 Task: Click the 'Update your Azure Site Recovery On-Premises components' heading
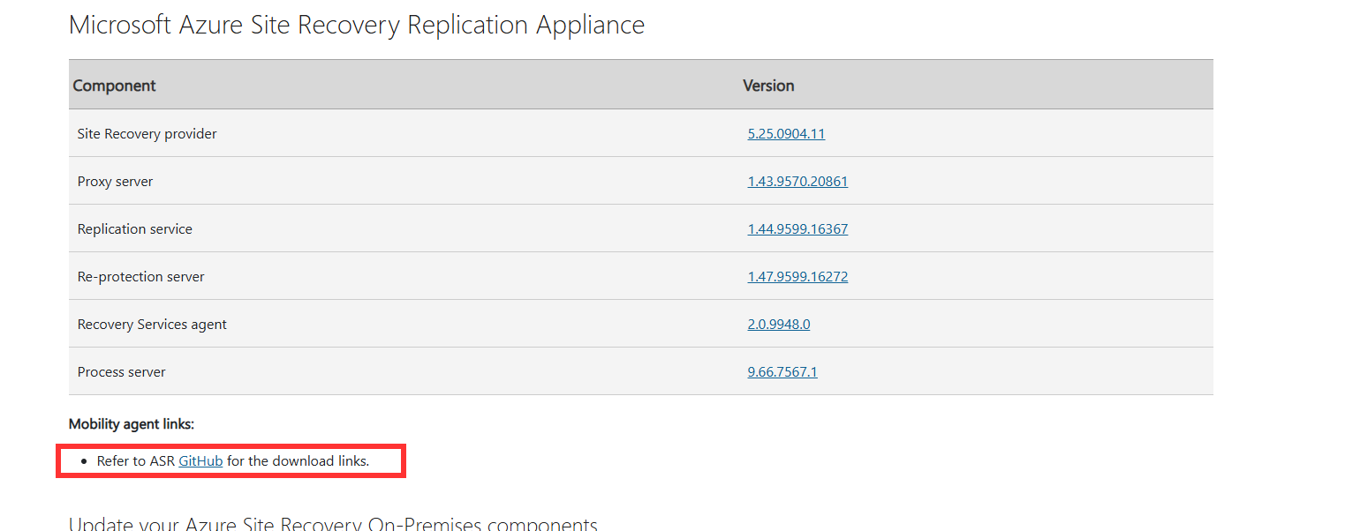[333, 523]
